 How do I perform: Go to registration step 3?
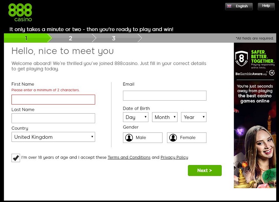(x=114, y=38)
